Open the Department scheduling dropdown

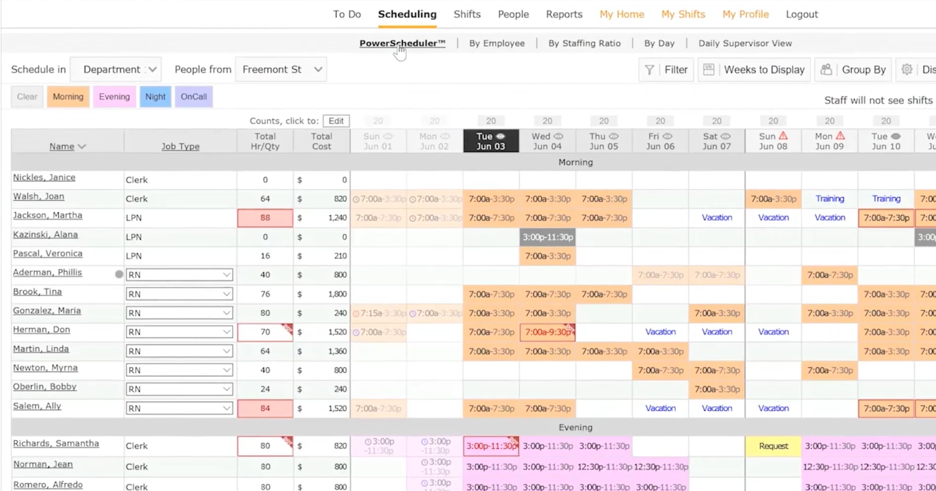[x=115, y=69]
